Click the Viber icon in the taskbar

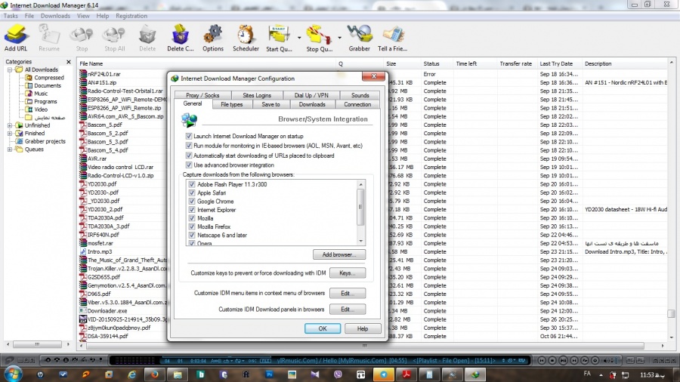[338, 374]
